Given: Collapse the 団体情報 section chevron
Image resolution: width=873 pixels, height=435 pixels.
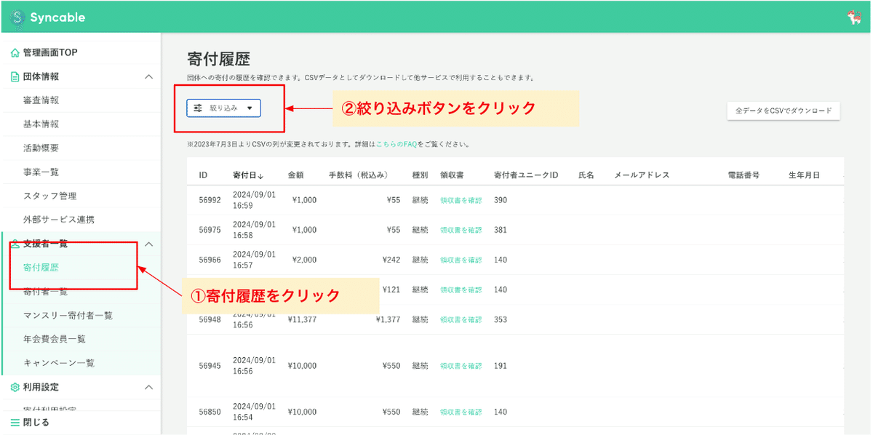Looking at the screenshot, I should (149, 76).
